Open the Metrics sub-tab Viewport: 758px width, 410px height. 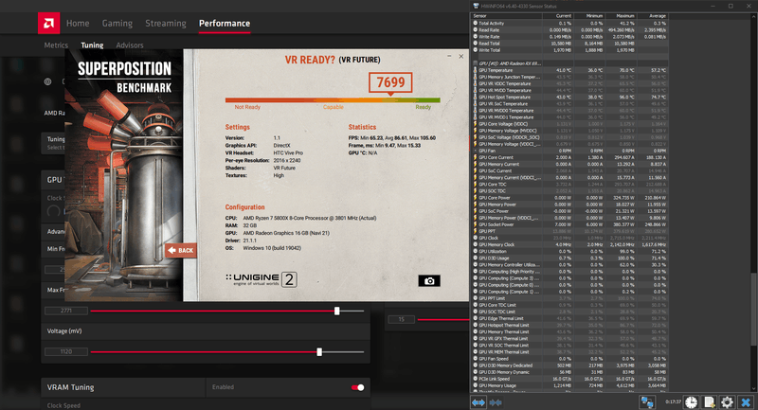click(x=56, y=45)
